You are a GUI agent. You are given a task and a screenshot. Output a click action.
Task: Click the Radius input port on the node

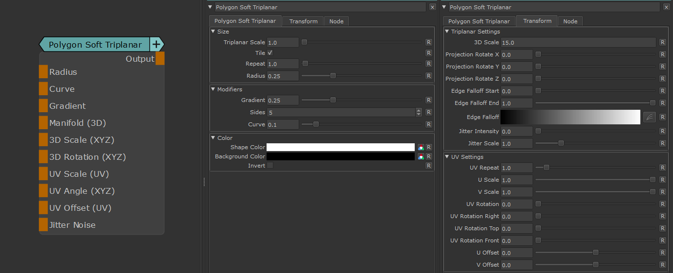[43, 72]
